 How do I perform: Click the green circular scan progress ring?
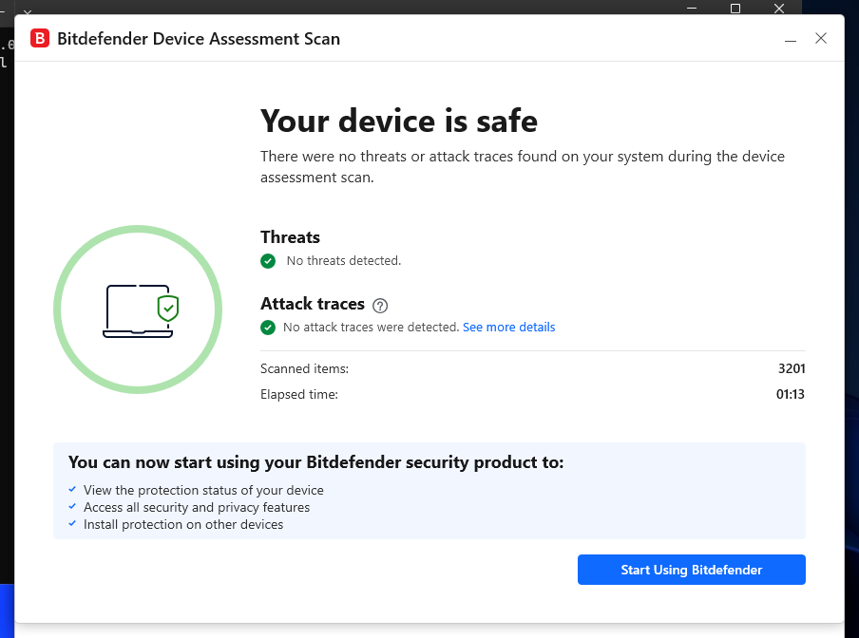pyautogui.click(x=137, y=230)
